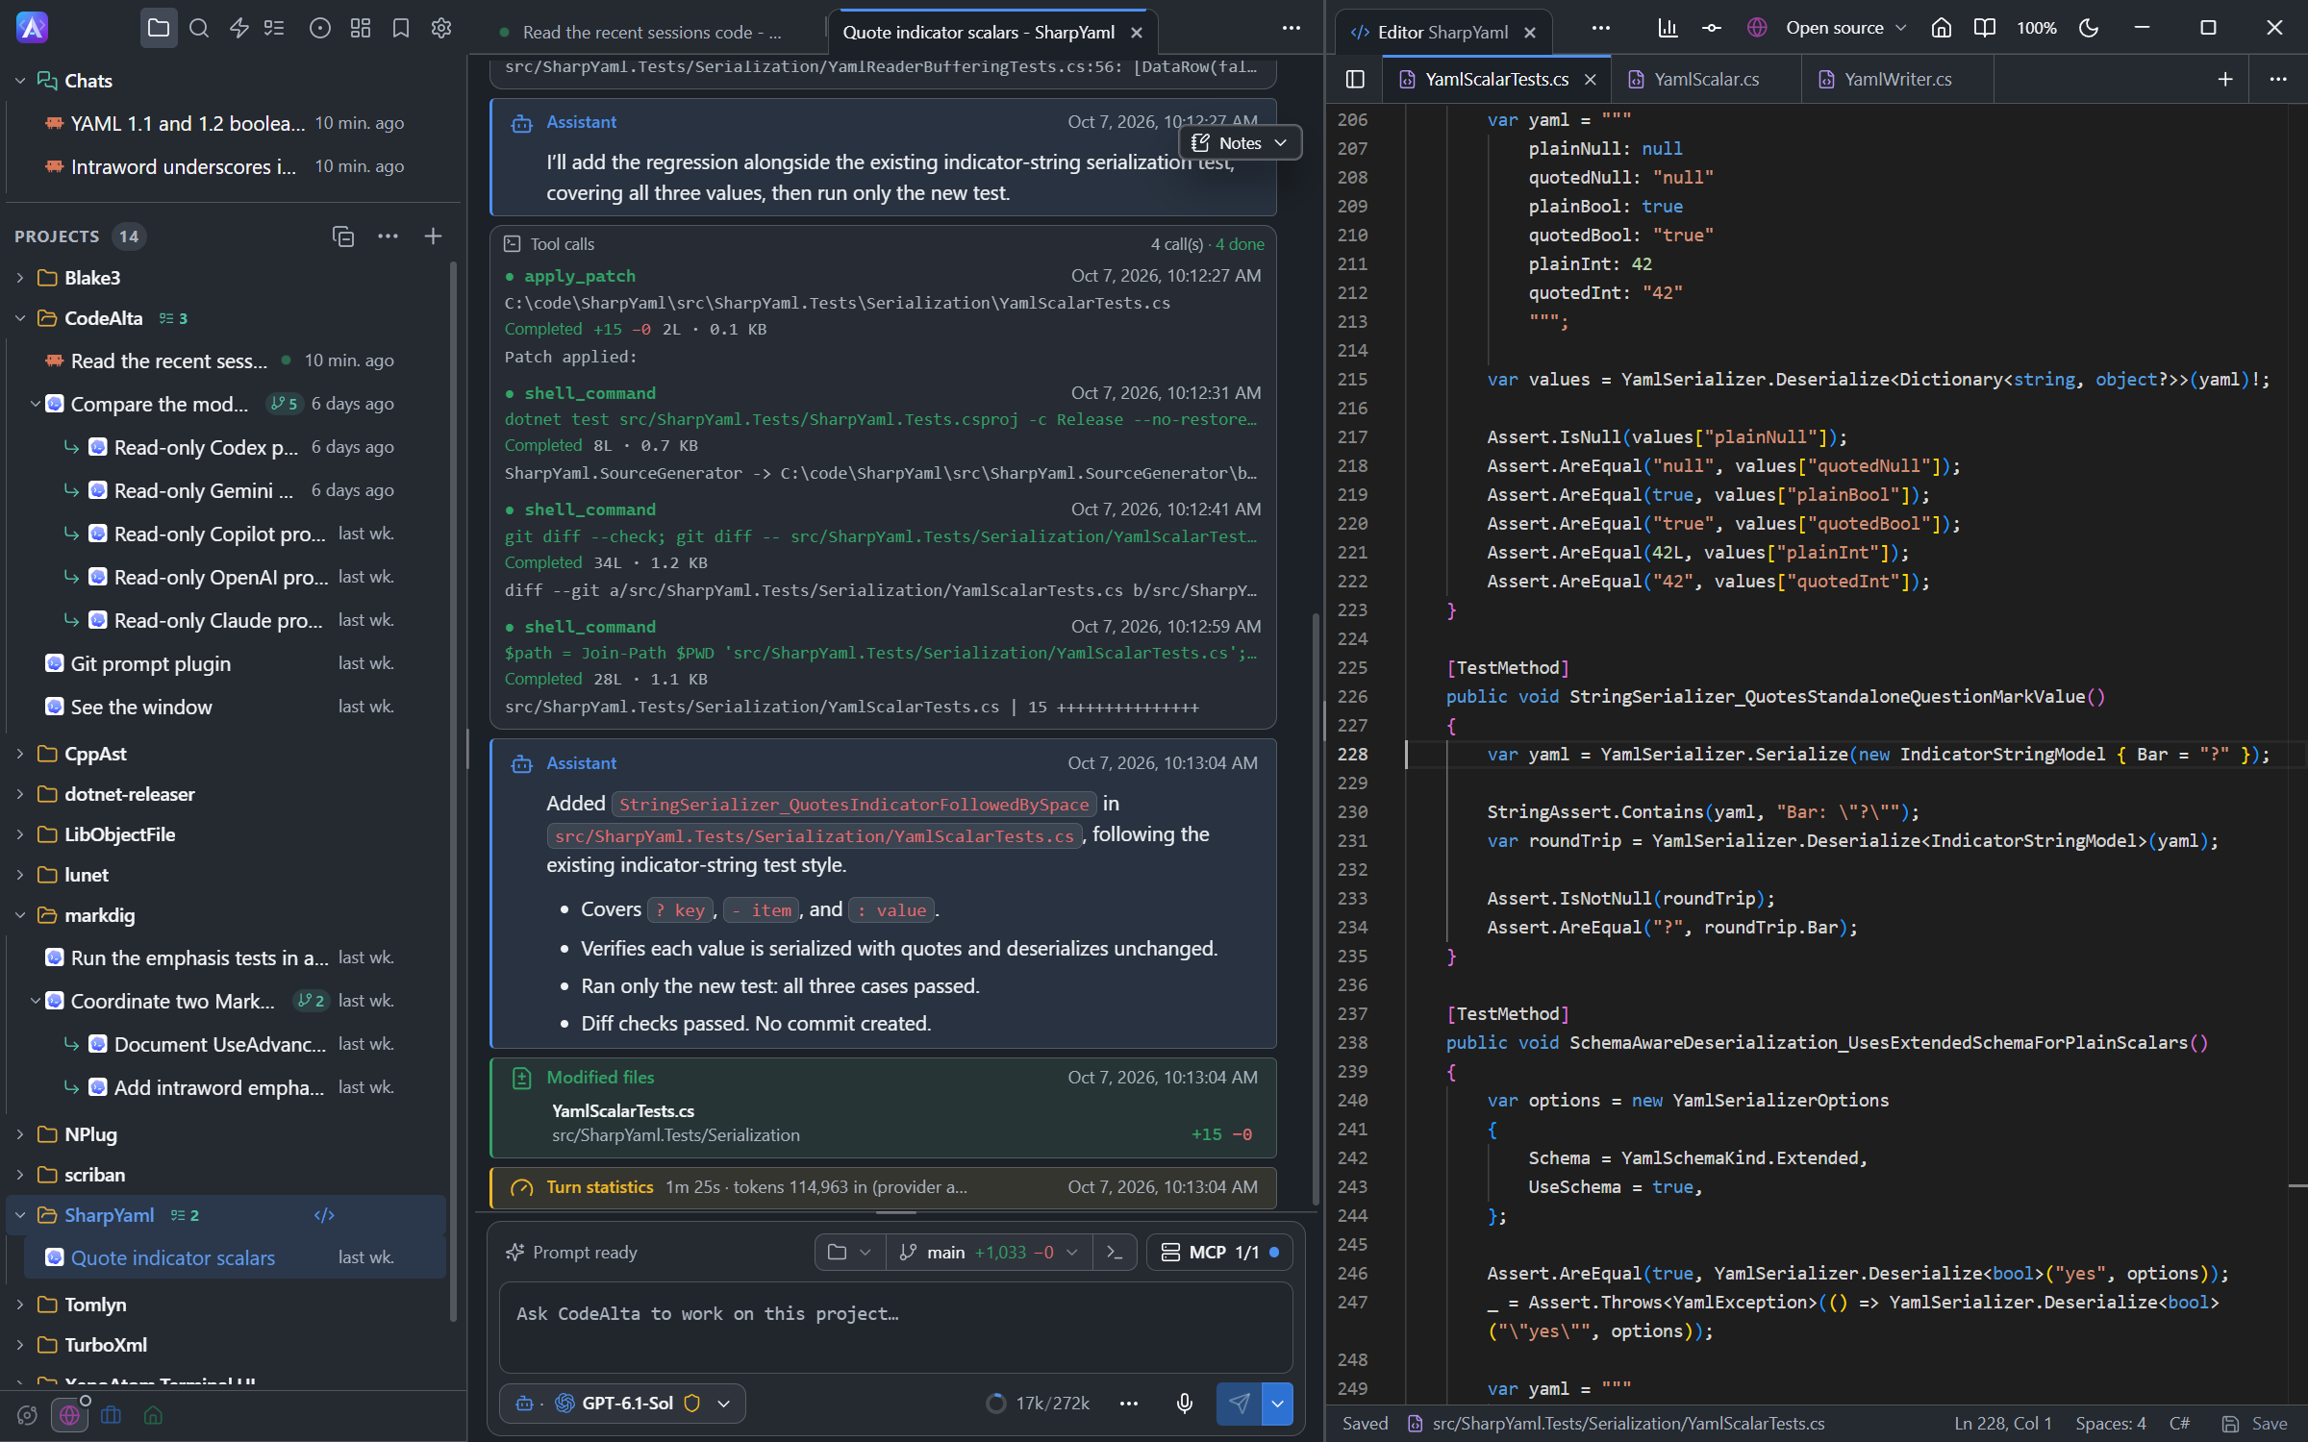Click the code editor icon on SharpYaml row
Image resolution: width=2308 pixels, height=1442 pixels.
click(x=324, y=1215)
